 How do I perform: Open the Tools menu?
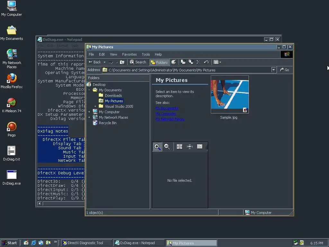click(146, 54)
